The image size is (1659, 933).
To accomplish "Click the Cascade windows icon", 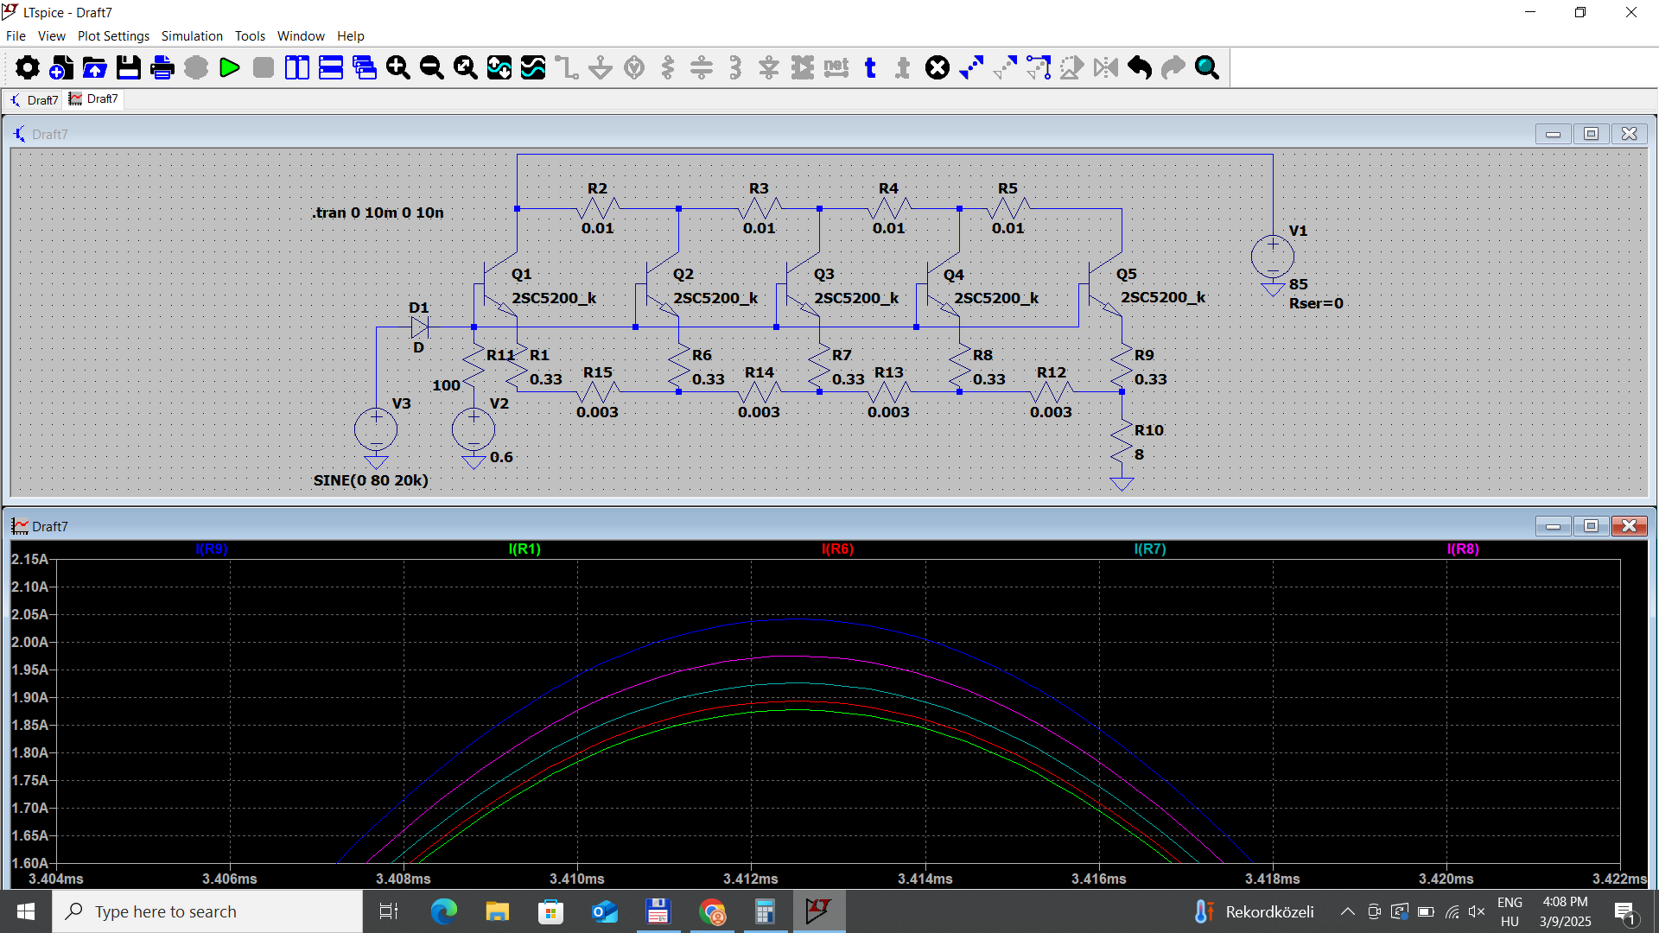I will click(x=364, y=67).
